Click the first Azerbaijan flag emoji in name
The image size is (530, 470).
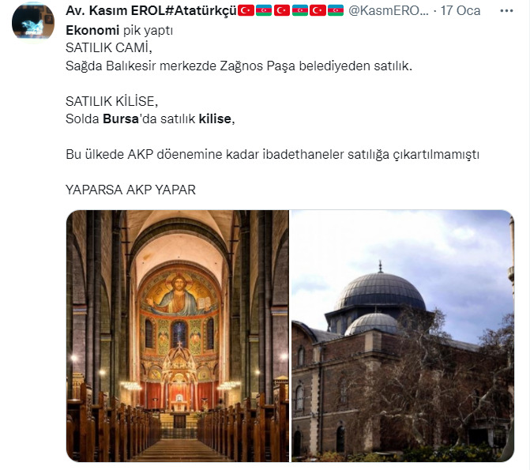(x=264, y=10)
